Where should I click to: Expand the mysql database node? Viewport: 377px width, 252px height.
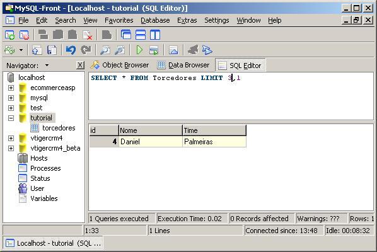11,98
